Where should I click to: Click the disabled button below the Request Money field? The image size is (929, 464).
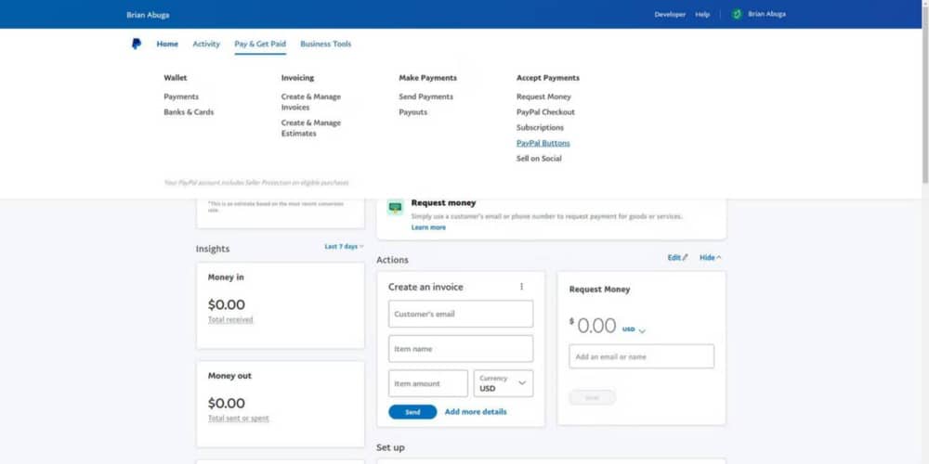tap(593, 397)
